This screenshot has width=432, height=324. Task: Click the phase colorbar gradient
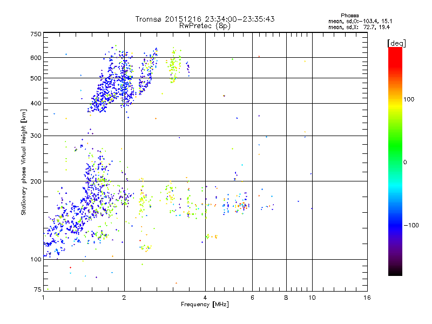[x=395, y=161]
